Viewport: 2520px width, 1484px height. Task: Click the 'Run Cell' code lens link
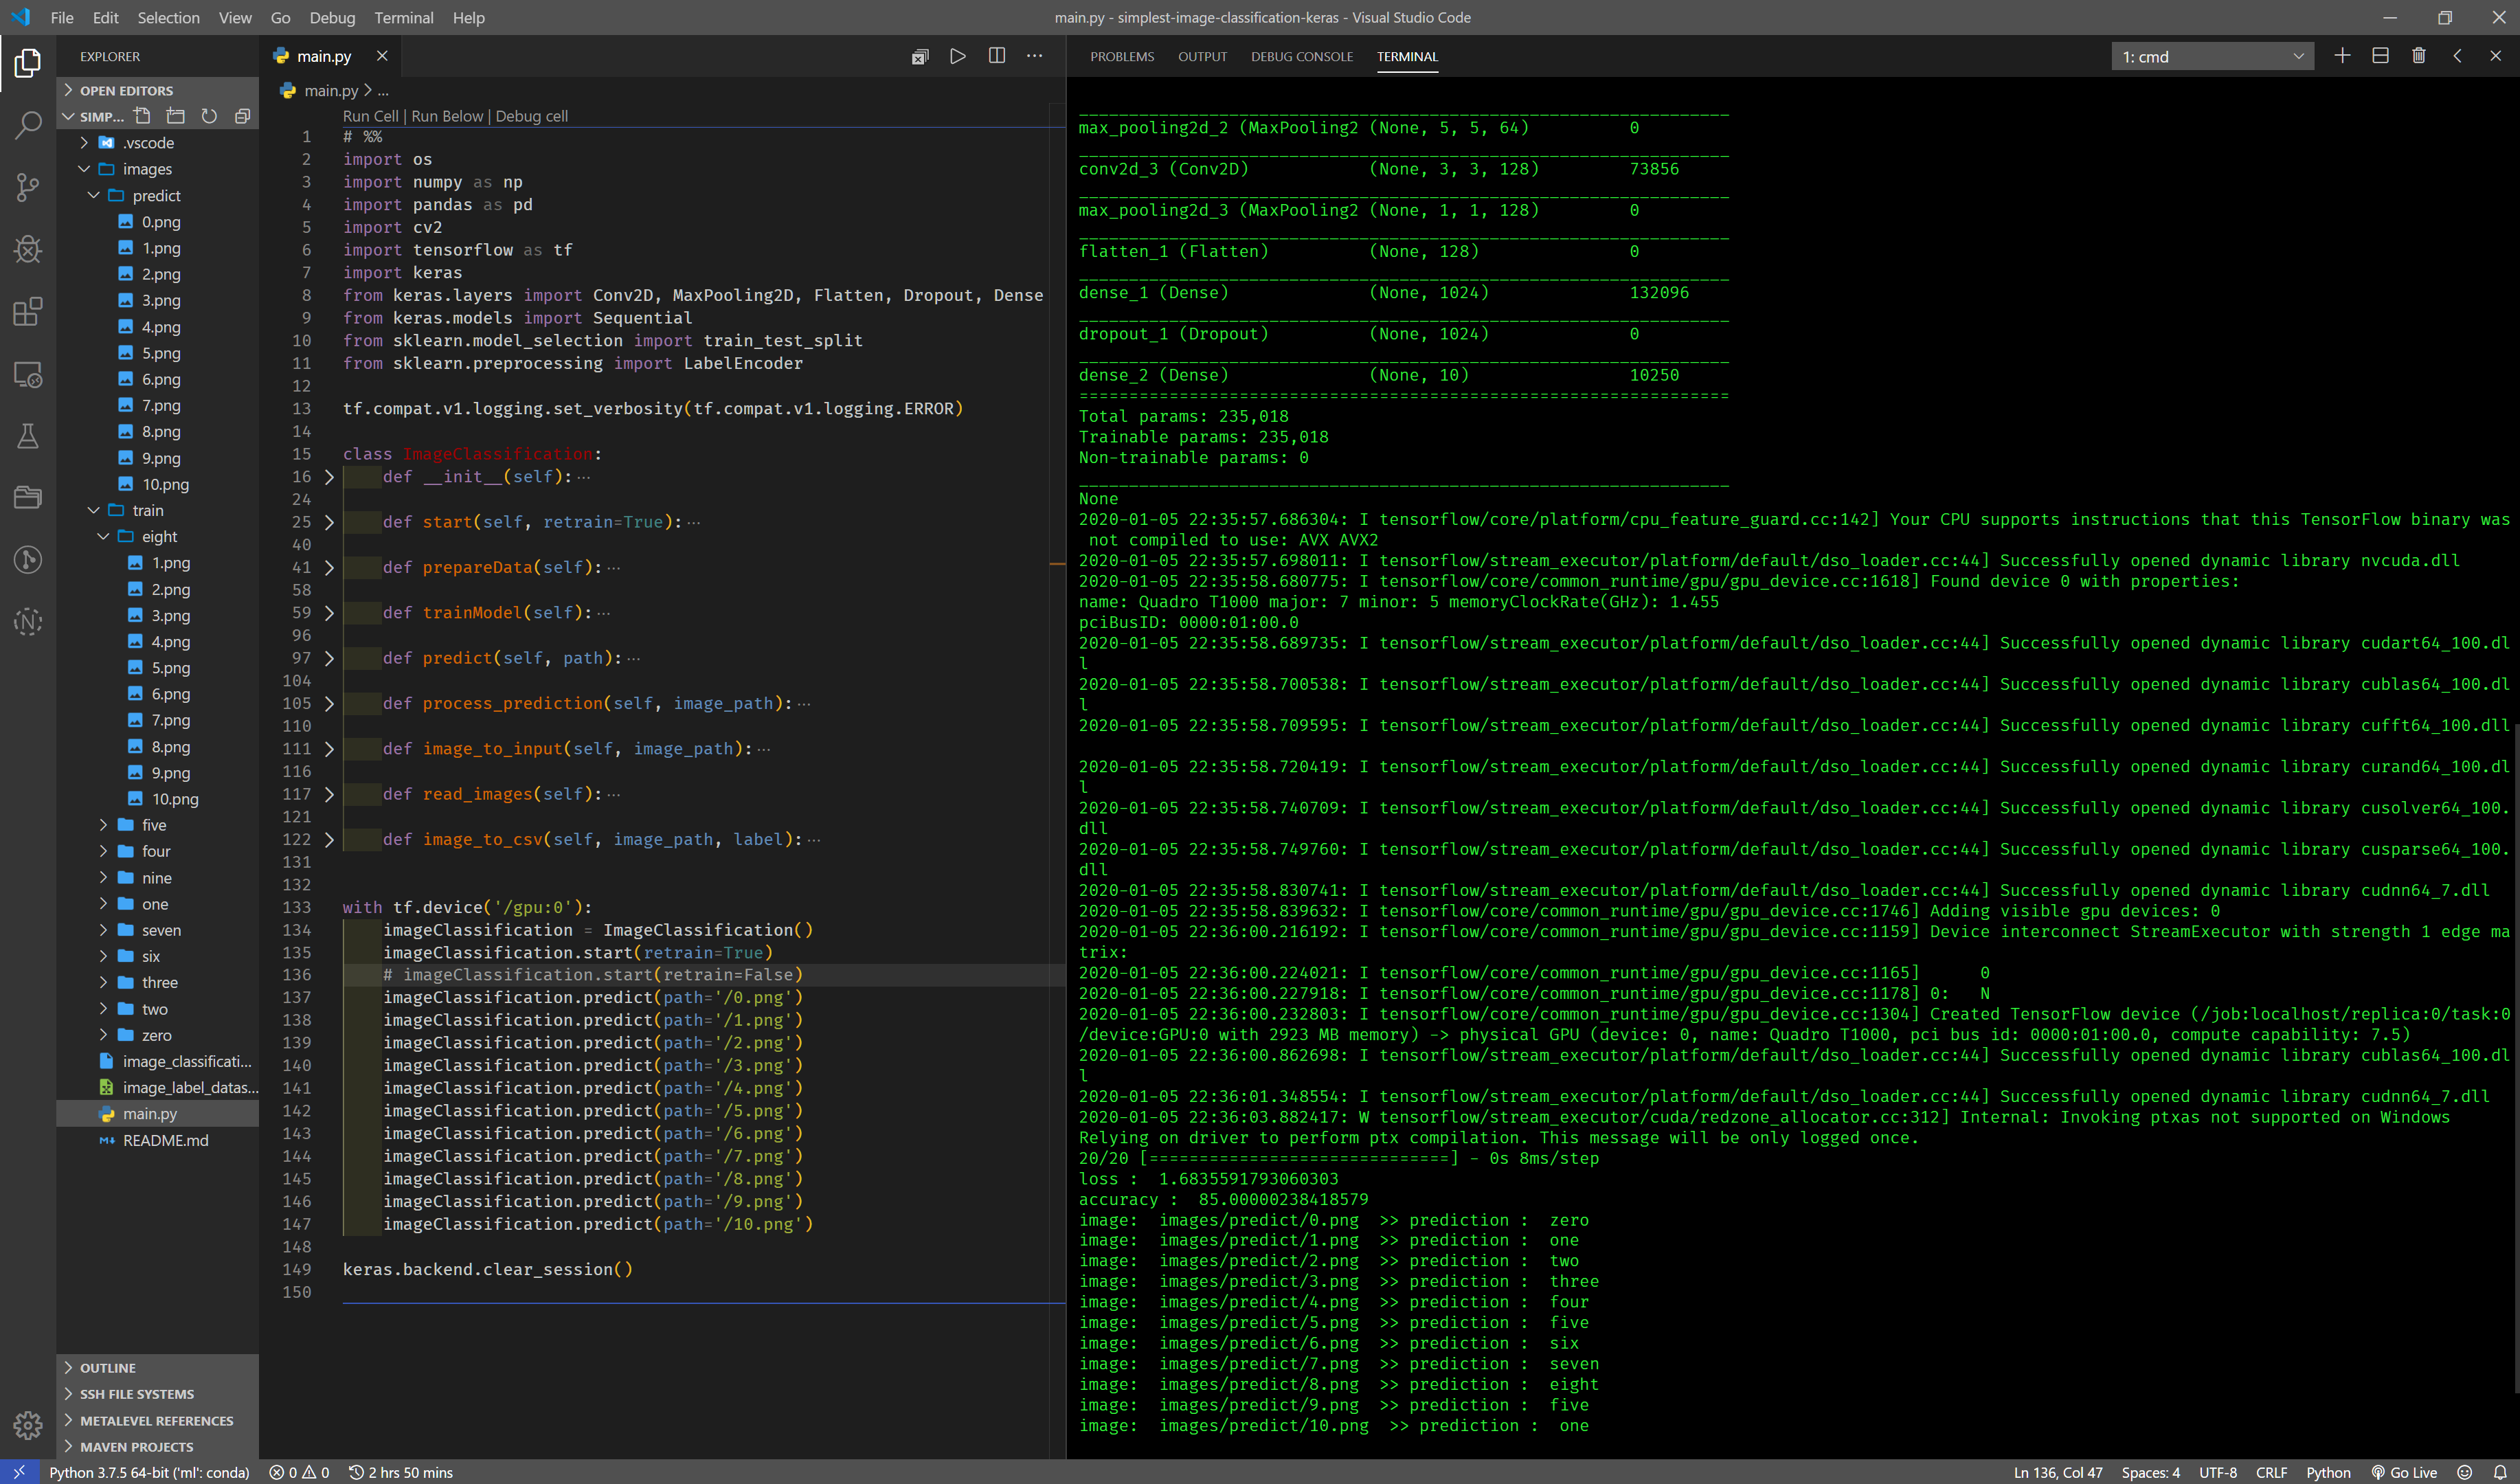click(370, 116)
